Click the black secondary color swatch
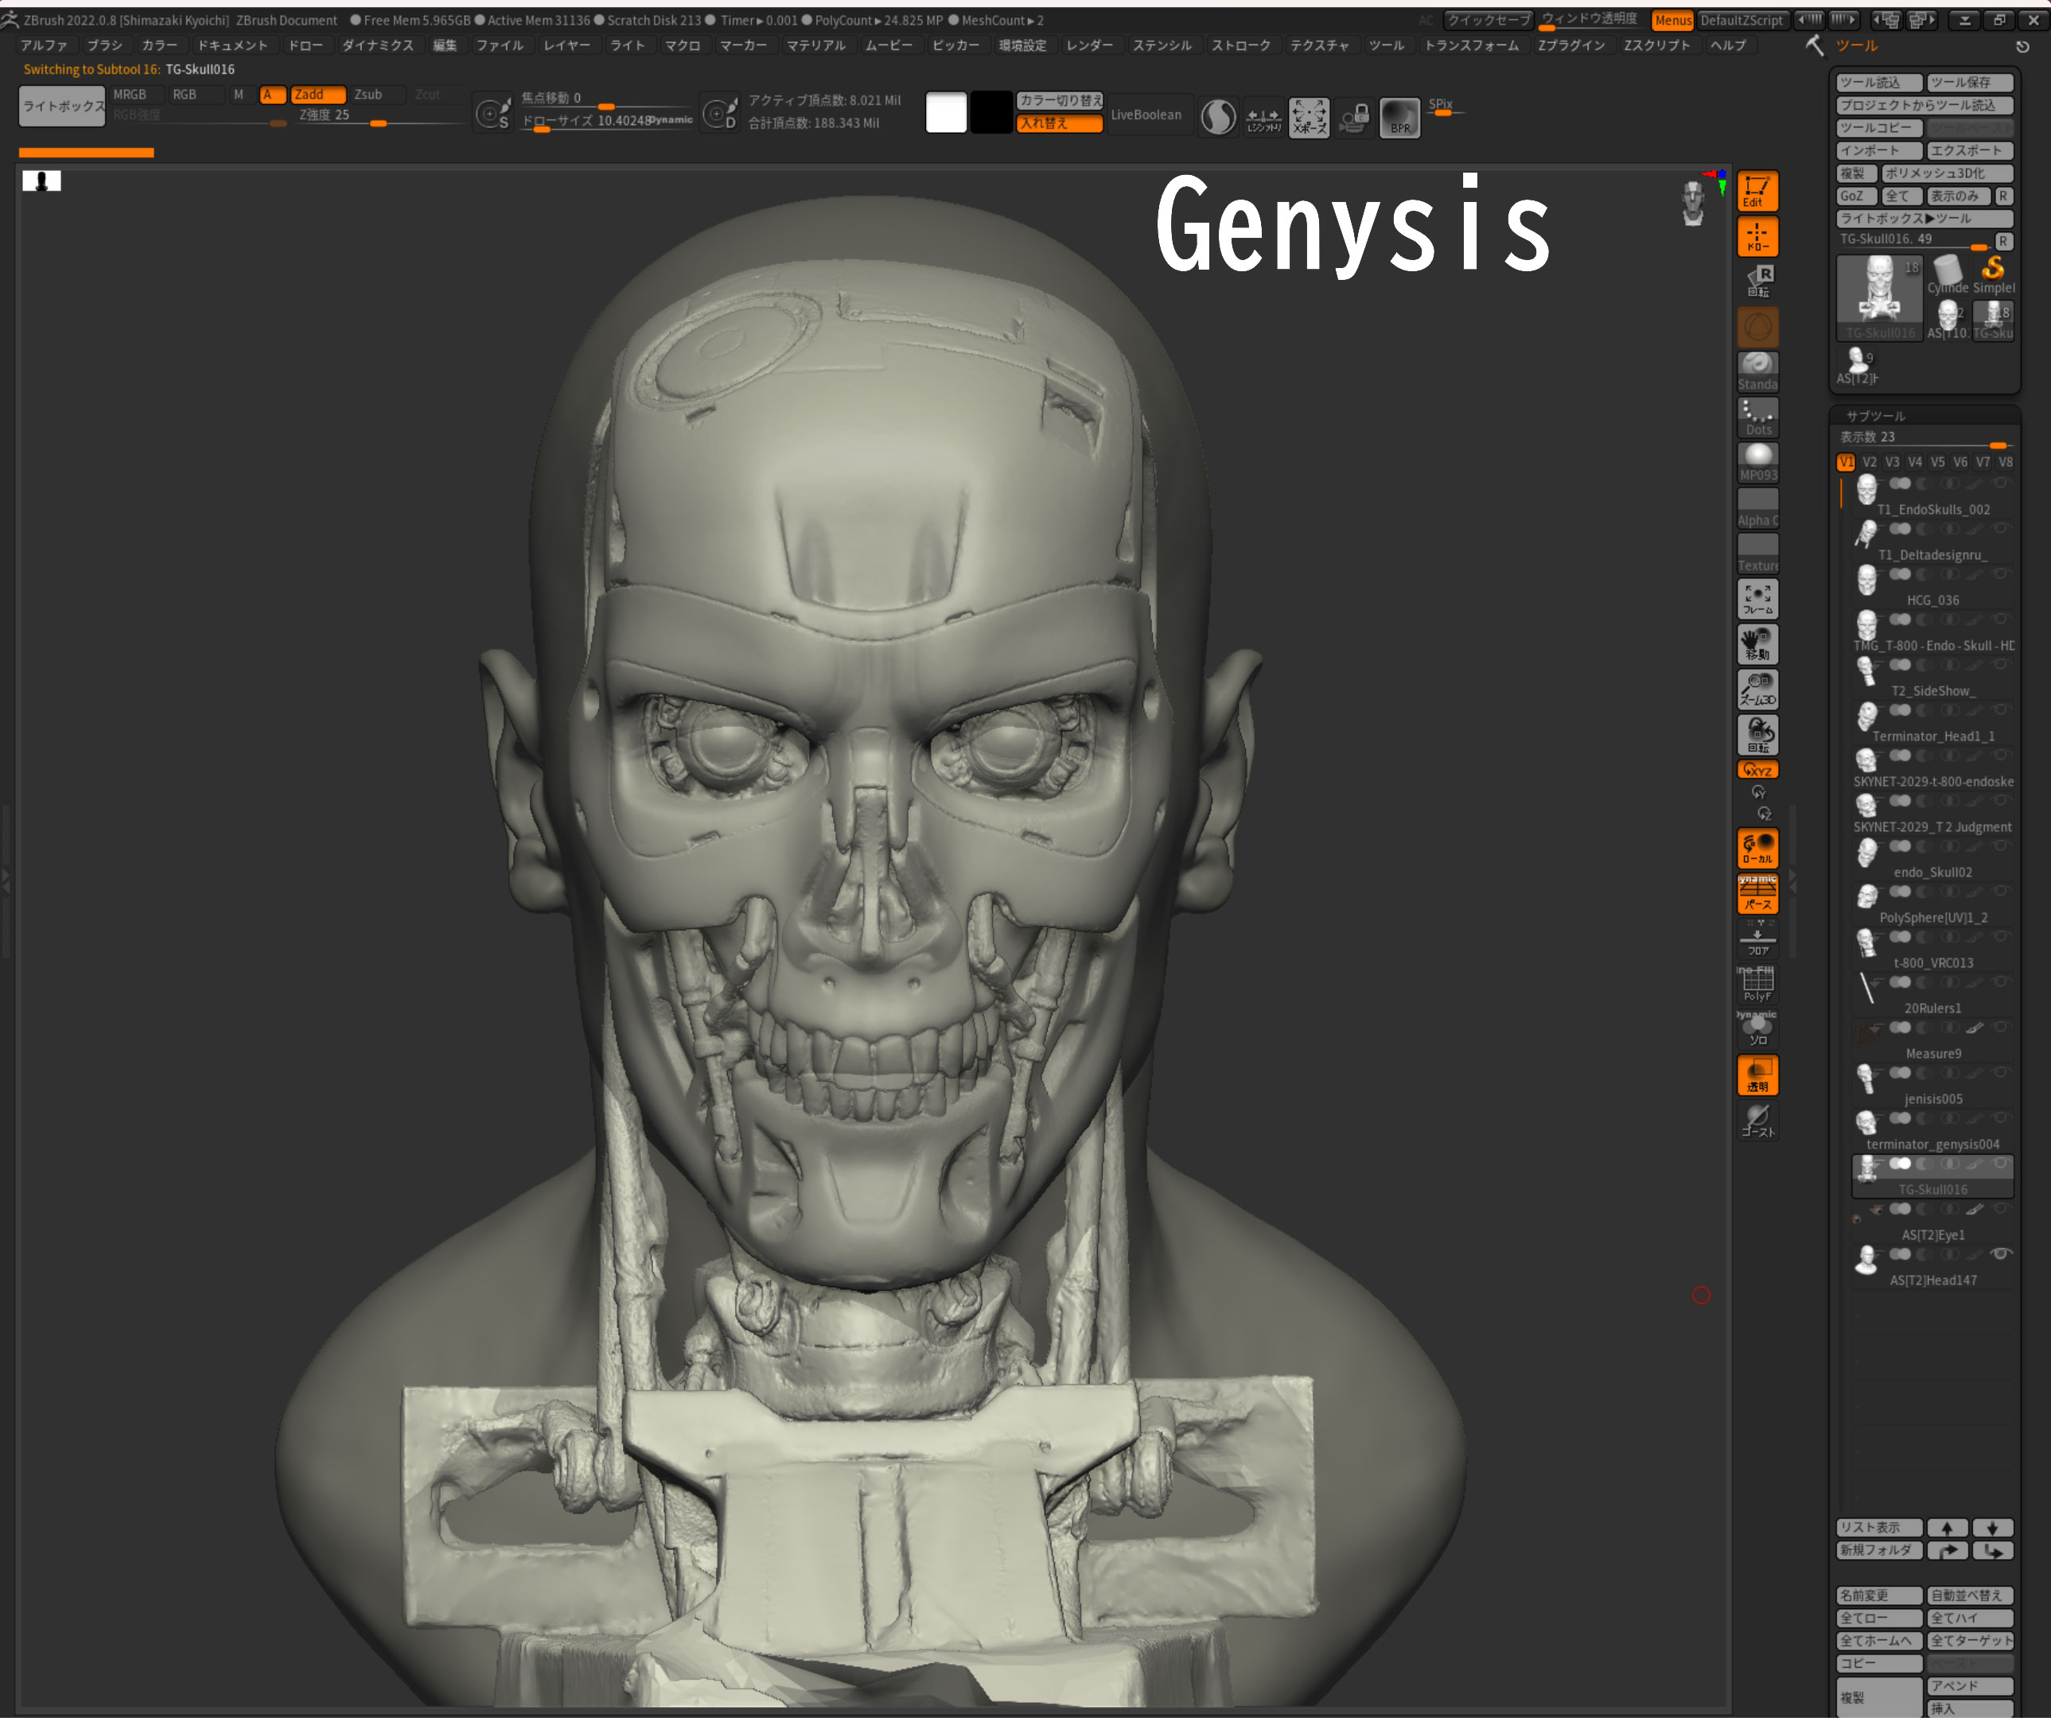This screenshot has width=2051, height=1718. [x=990, y=113]
